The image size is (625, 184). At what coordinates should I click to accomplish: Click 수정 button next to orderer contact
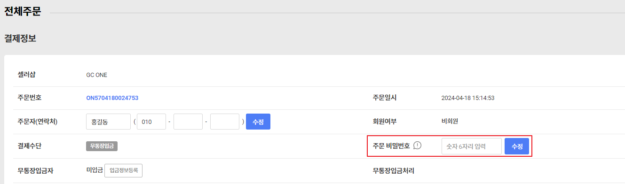[258, 122]
